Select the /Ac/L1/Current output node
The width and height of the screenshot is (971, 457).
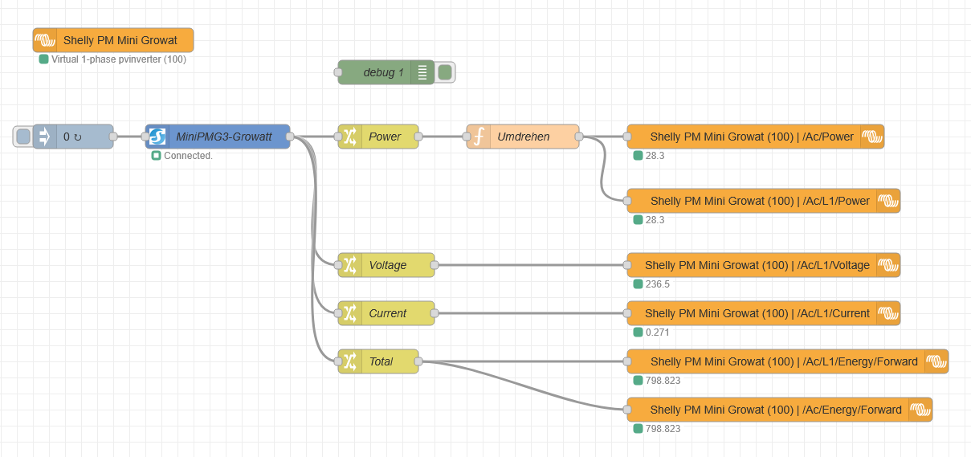coord(755,313)
